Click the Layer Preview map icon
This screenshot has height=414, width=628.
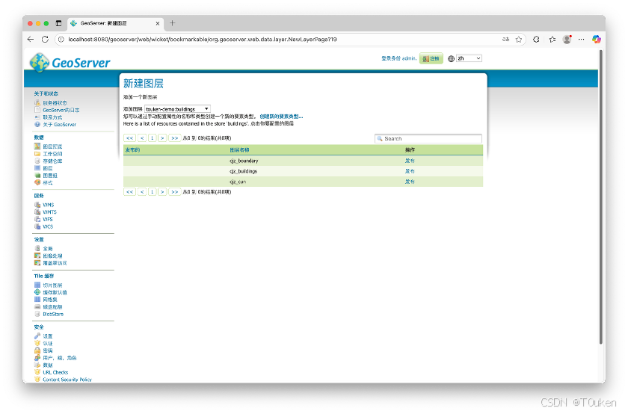click(x=37, y=146)
